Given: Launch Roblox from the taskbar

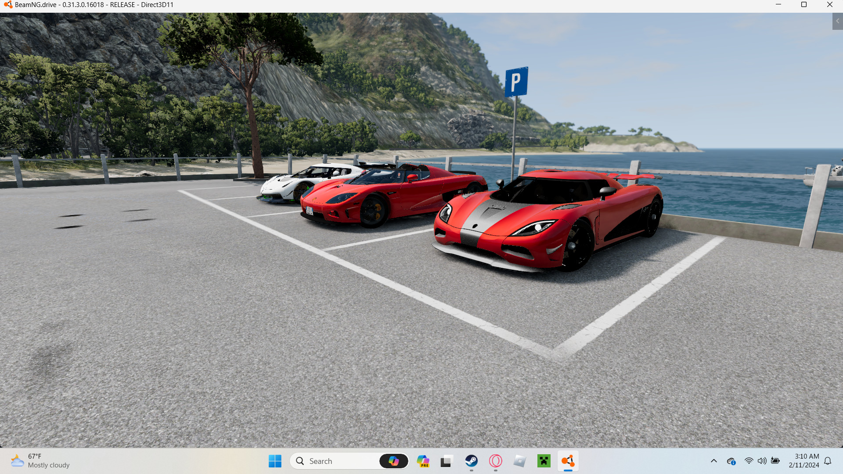Looking at the screenshot, I should pyautogui.click(x=520, y=461).
